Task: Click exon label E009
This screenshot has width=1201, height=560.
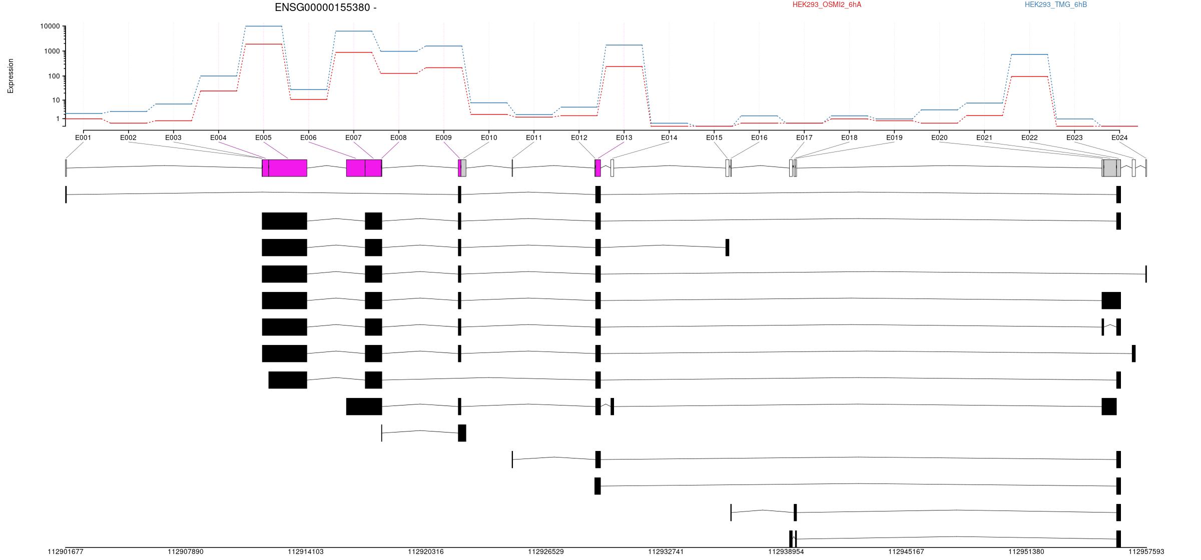Action: click(443, 137)
